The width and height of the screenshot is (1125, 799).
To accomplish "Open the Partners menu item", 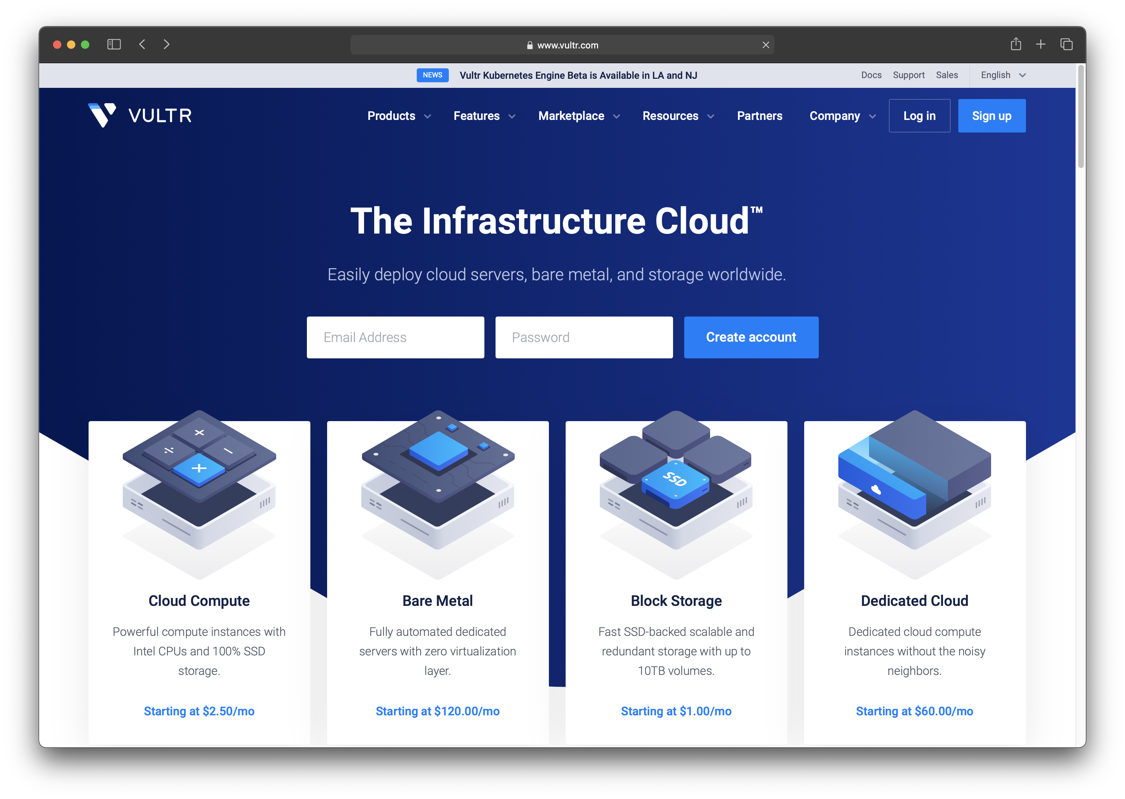I will (x=759, y=116).
